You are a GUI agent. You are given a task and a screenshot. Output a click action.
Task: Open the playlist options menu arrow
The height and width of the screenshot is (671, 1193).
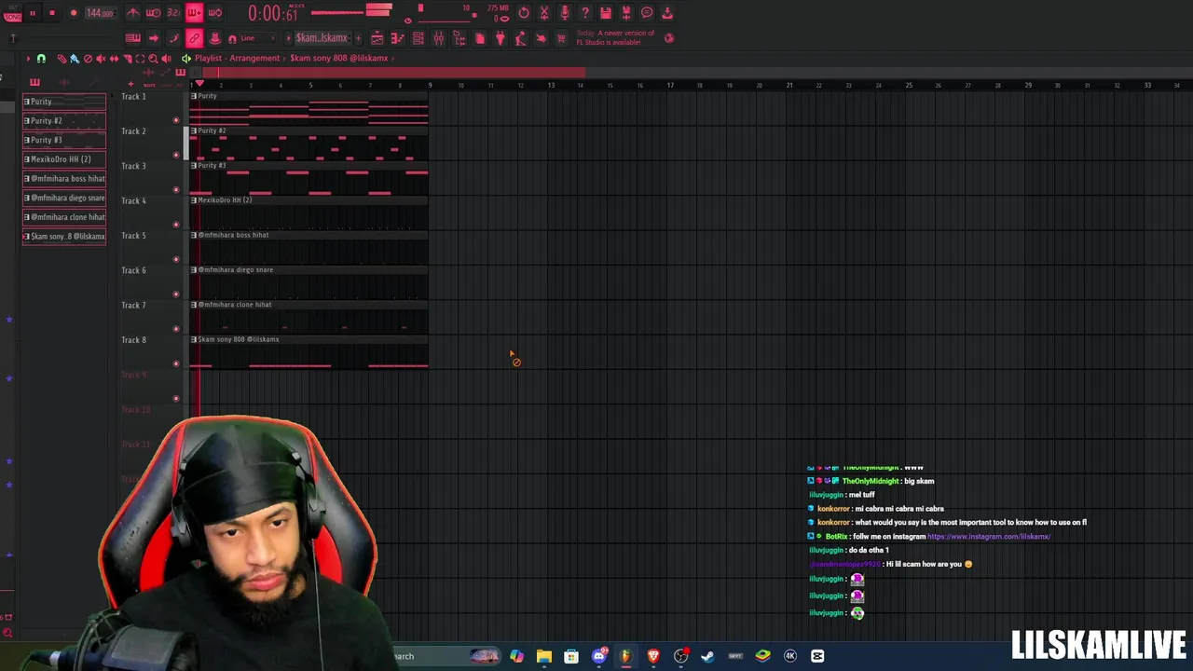pyautogui.click(x=28, y=59)
